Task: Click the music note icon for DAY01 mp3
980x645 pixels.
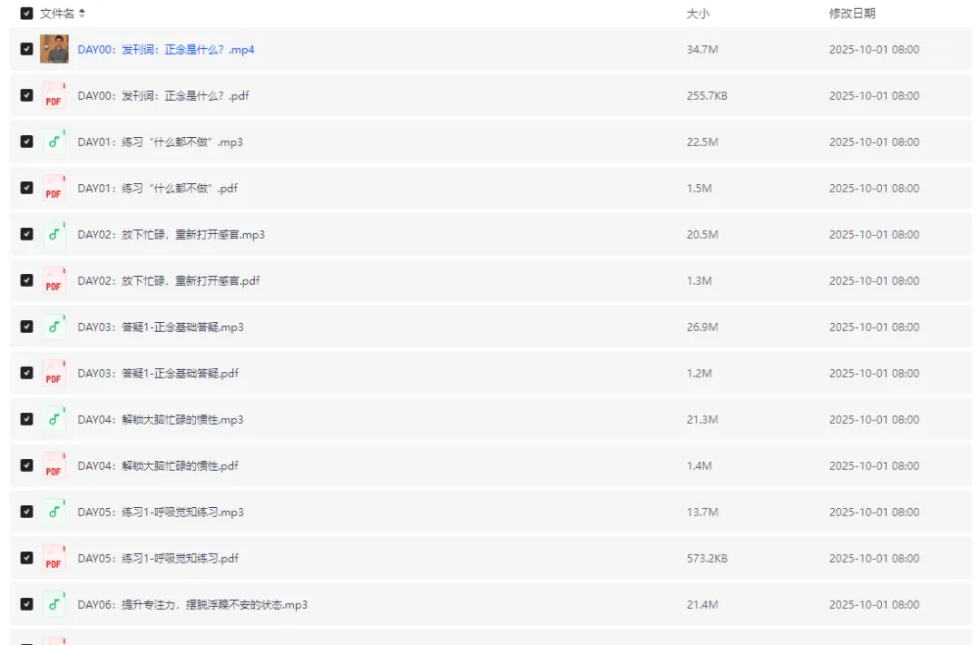Action: [x=53, y=141]
